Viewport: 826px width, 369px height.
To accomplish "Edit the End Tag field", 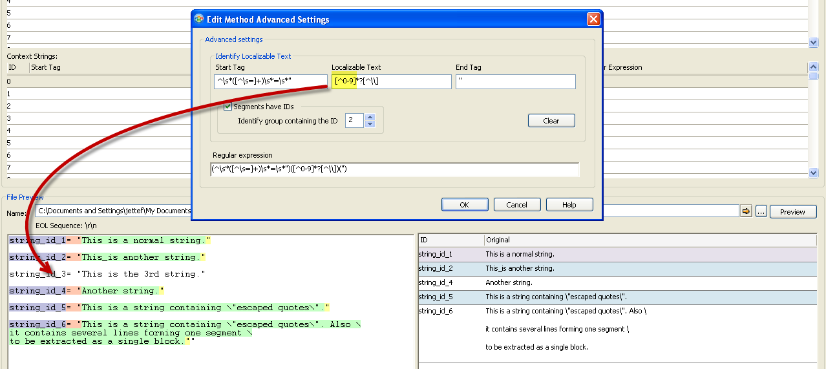I will tap(516, 81).
